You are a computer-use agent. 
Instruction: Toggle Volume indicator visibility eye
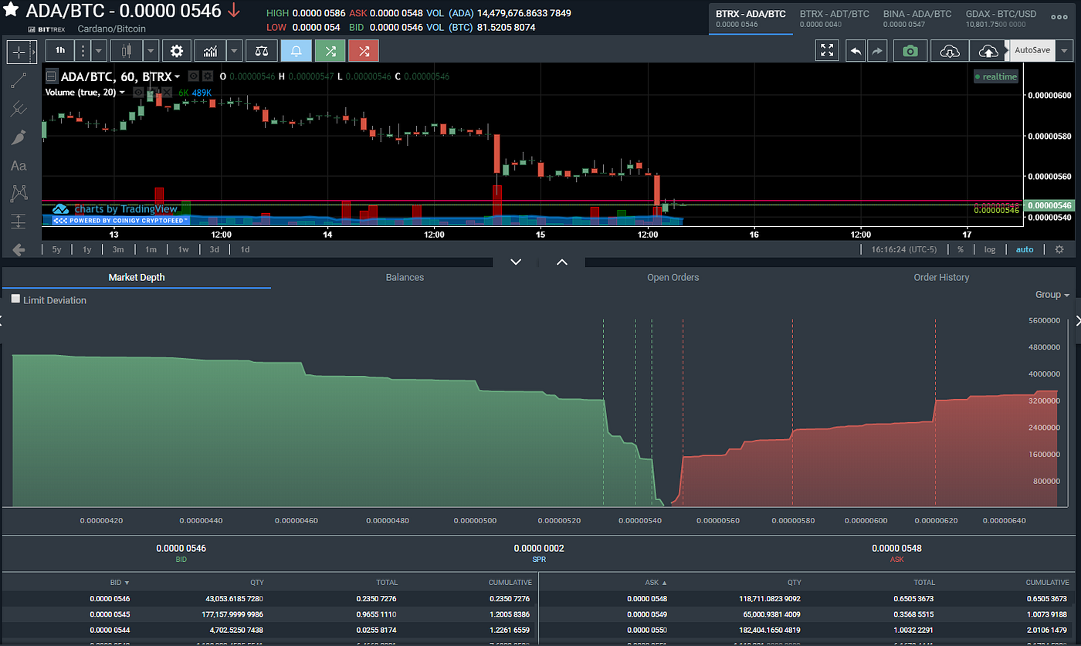pos(138,93)
